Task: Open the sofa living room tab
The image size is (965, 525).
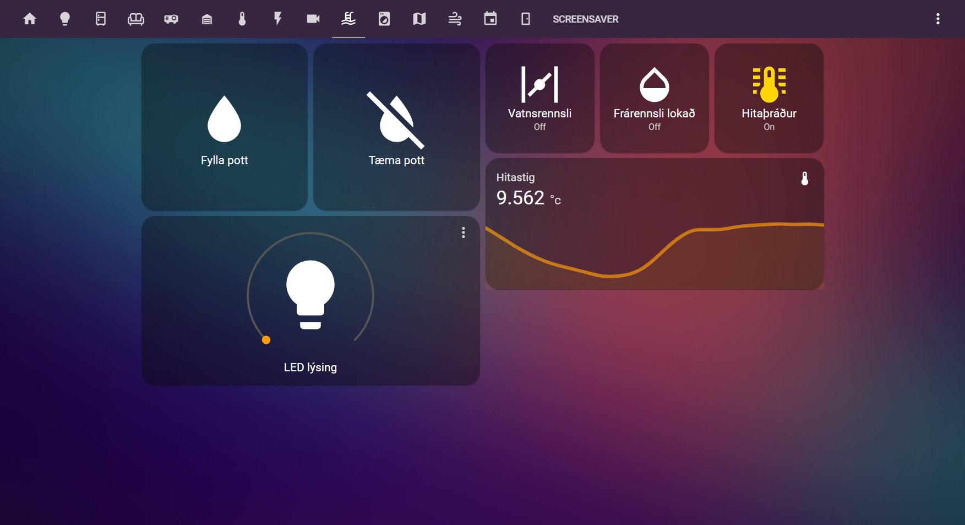Action: pyautogui.click(x=136, y=19)
